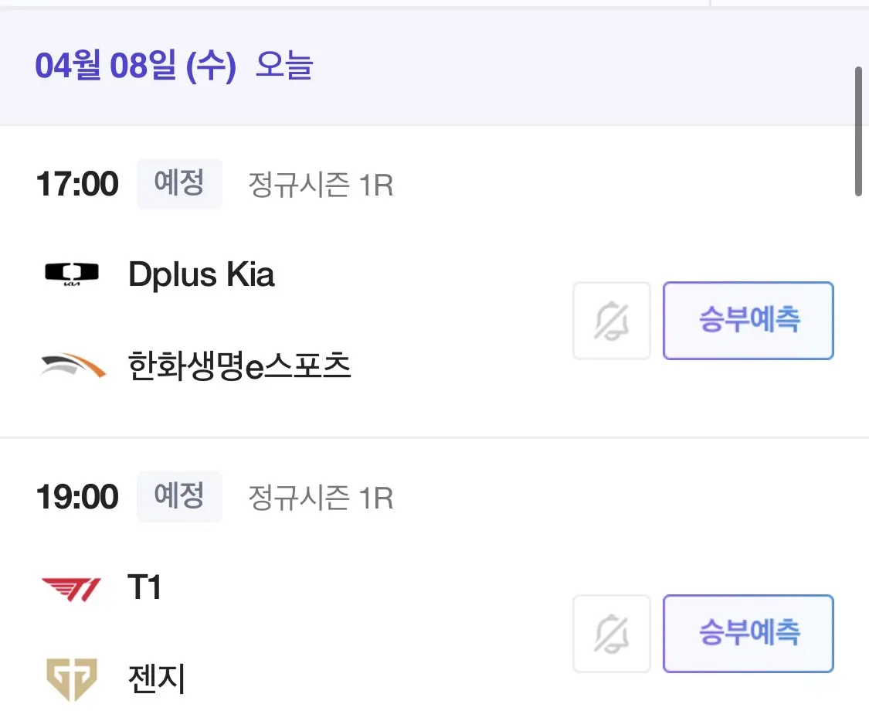Click 정규시즌 1R label of 17:00 match
This screenshot has height=728, width=869.
(321, 185)
